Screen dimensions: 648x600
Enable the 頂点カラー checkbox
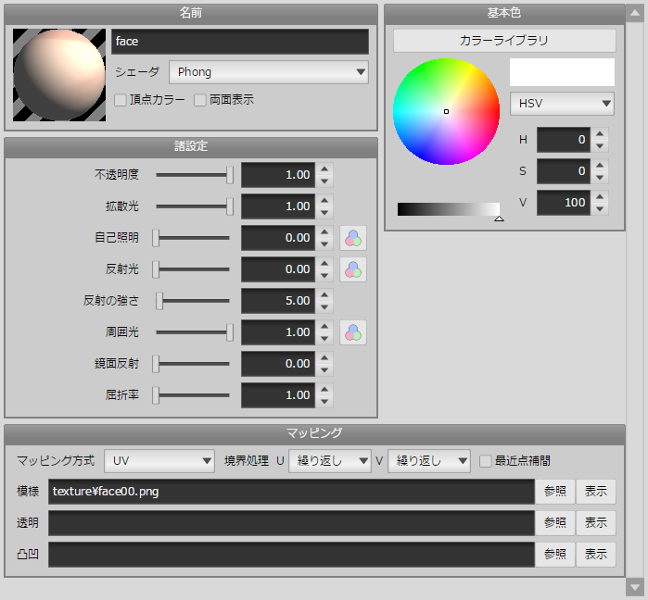[x=121, y=100]
